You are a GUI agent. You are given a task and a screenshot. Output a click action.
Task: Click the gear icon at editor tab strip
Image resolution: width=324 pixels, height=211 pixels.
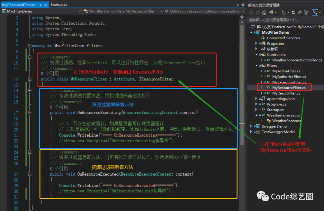(243, 5)
